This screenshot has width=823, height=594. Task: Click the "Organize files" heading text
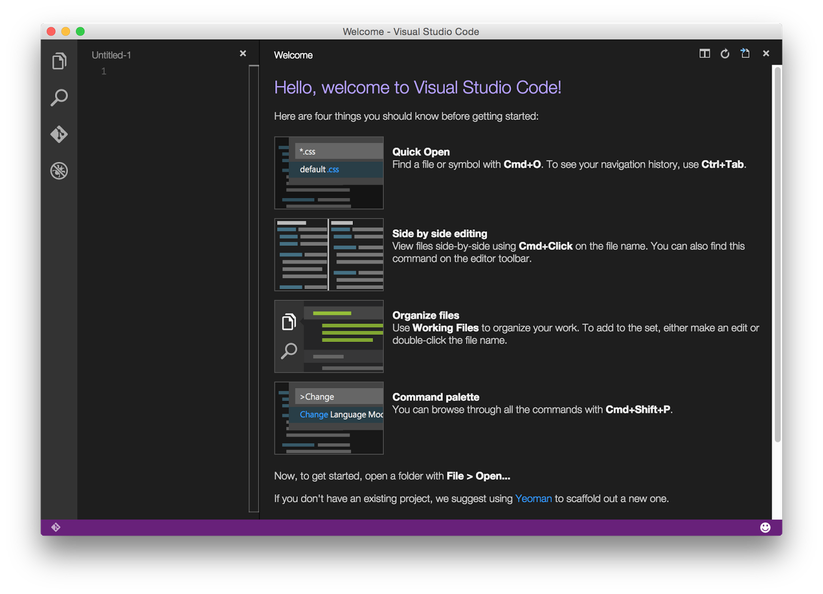426,315
